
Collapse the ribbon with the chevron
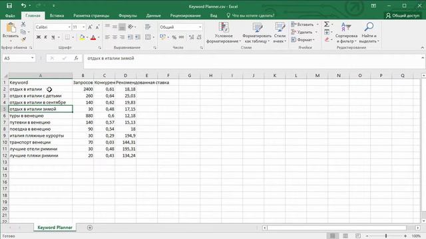click(x=422, y=48)
